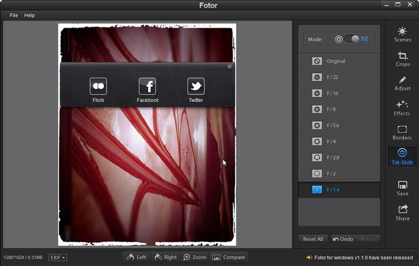Open the File menu
The width and height of the screenshot is (419, 266).
point(14,15)
